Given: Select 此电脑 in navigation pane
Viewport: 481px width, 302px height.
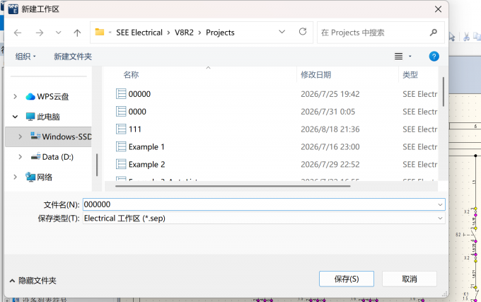Looking at the screenshot, I should tap(43, 117).
